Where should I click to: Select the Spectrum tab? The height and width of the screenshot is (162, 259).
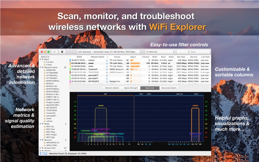point(150,88)
